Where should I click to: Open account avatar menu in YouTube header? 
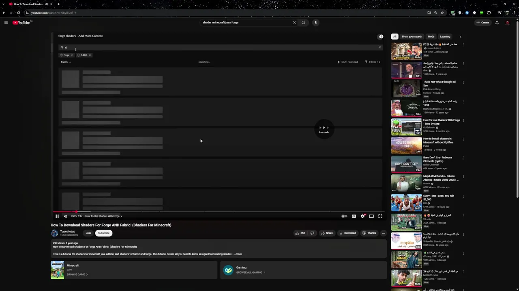tap(507, 23)
